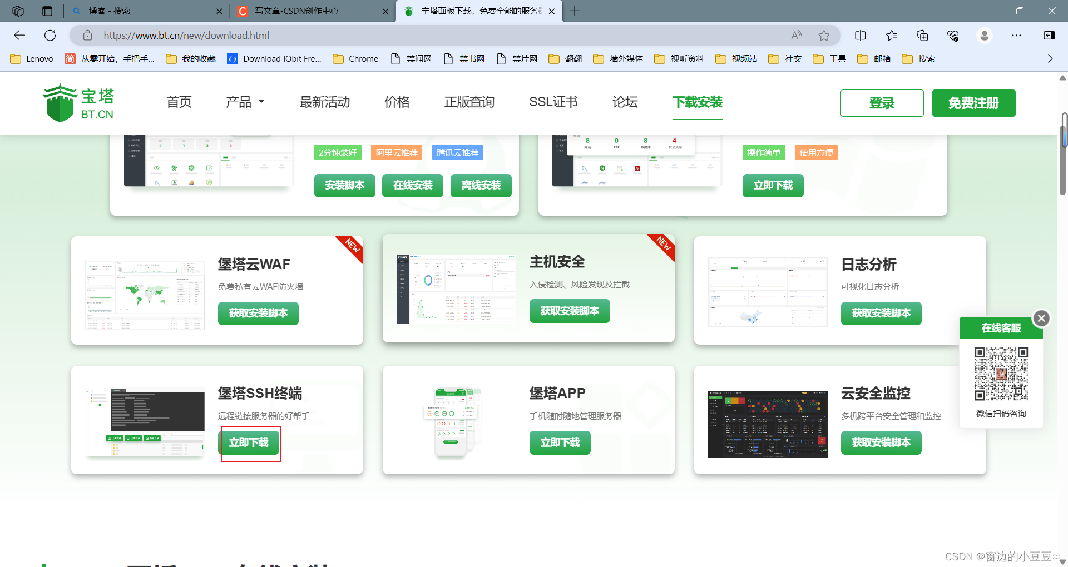The width and height of the screenshot is (1068, 567).
Task: Open the 最新活动 nav item
Action: 325,102
